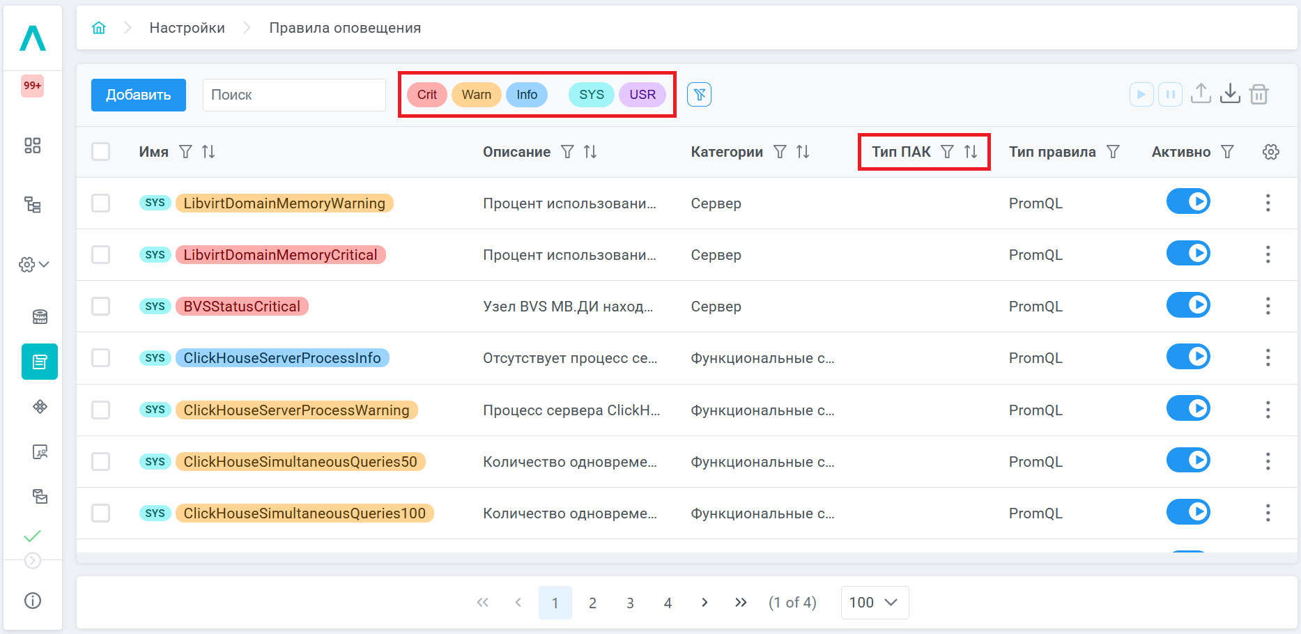Click the Поиск search field
Screen dimensions: 1301x634
(294, 95)
